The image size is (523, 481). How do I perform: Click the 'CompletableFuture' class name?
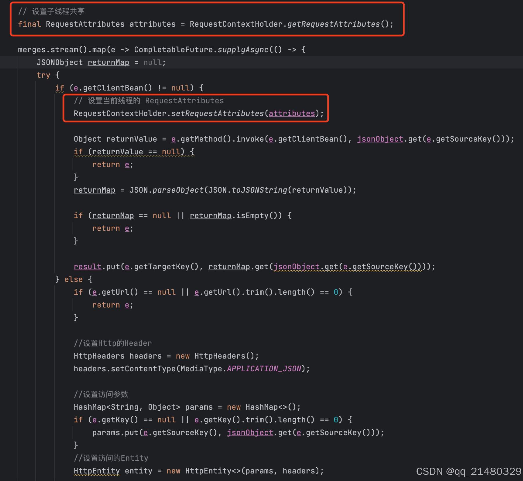(x=174, y=50)
